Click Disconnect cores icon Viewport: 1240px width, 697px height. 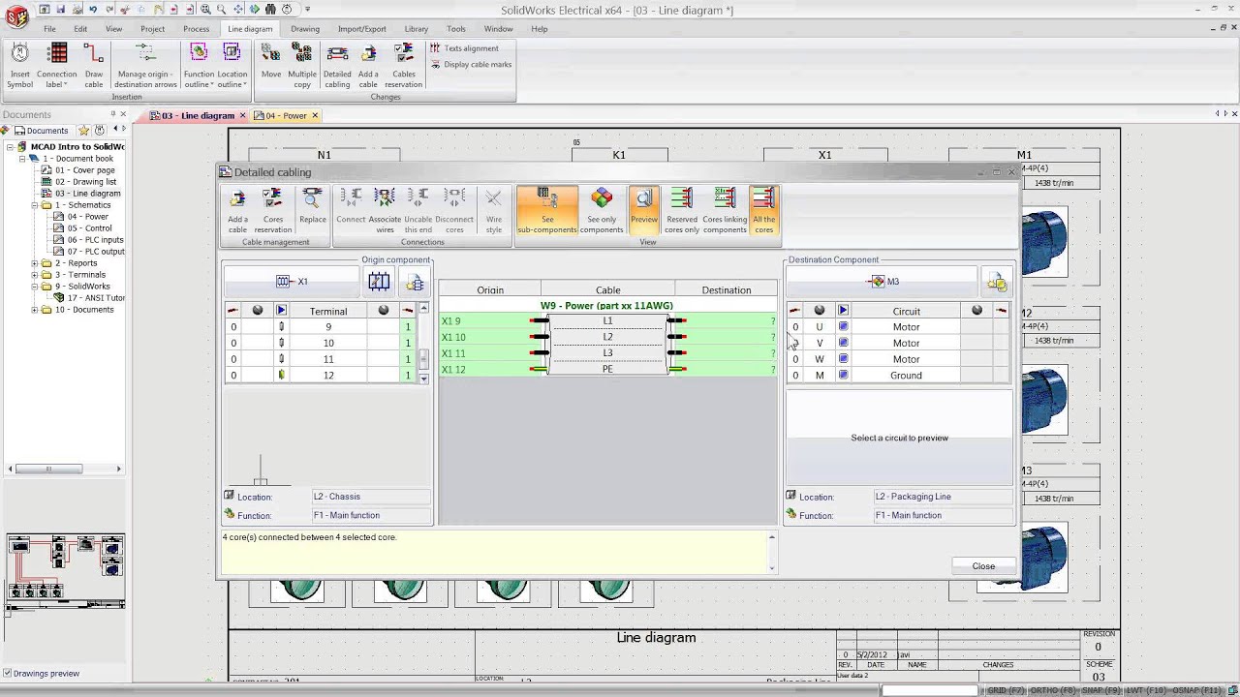coord(454,210)
